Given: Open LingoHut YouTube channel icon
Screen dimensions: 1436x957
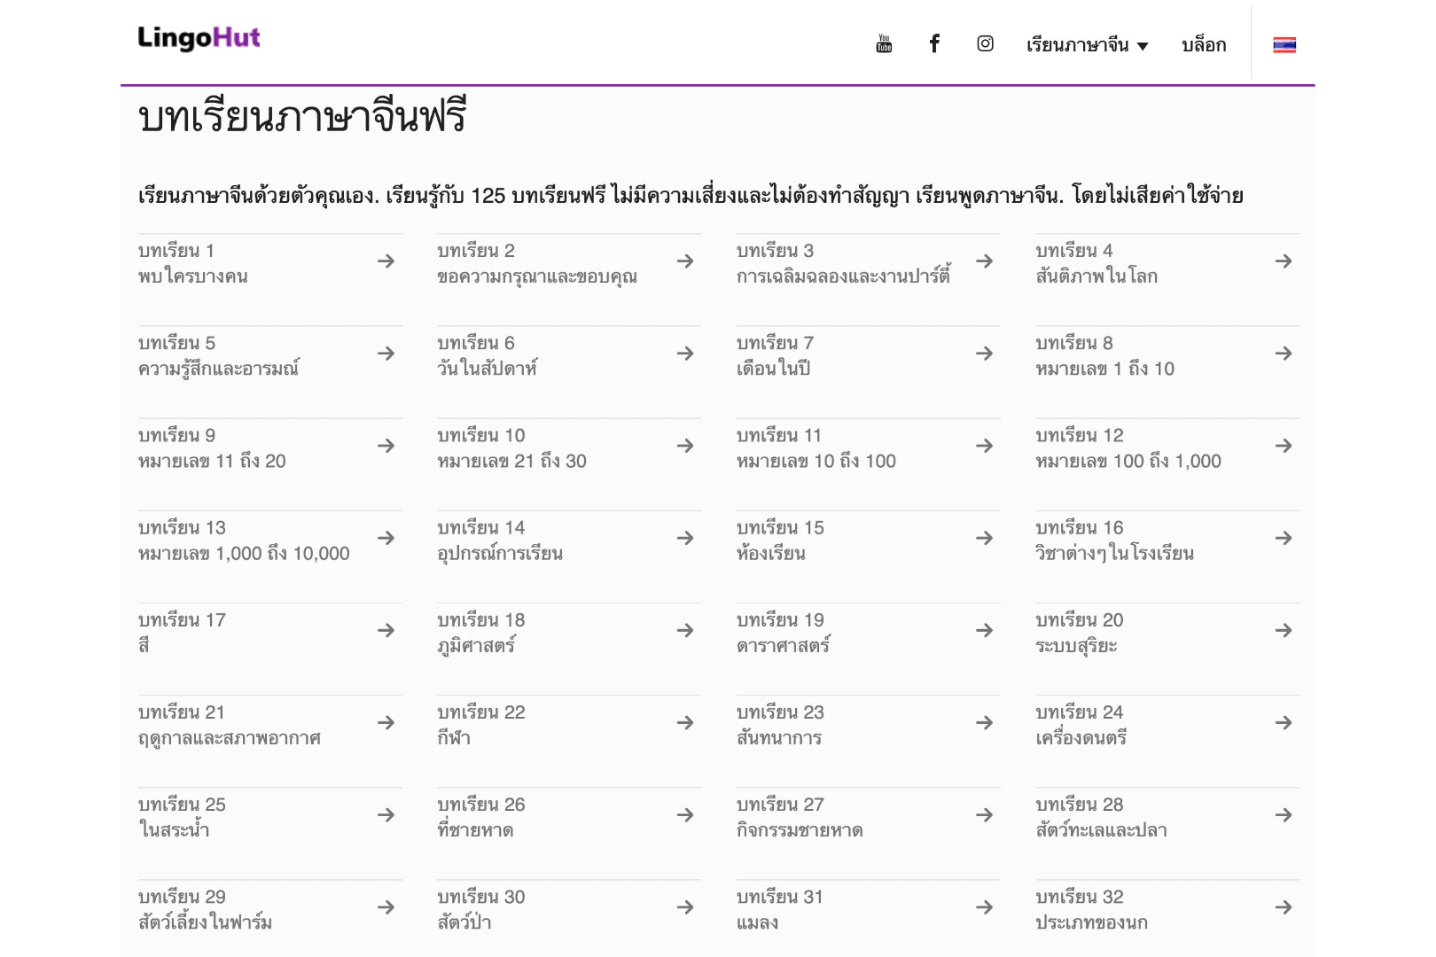Looking at the screenshot, I should tap(884, 43).
